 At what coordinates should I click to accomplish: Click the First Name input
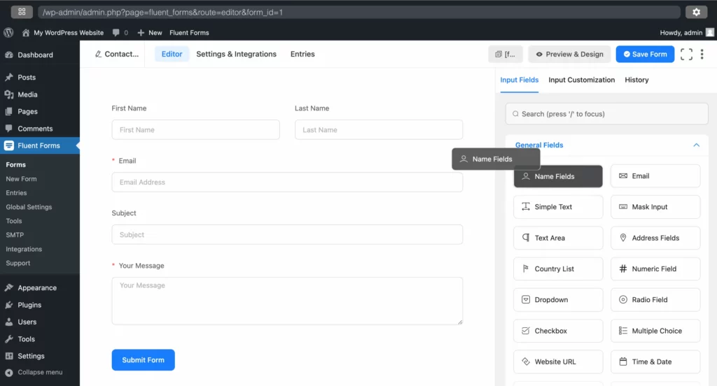tap(196, 130)
